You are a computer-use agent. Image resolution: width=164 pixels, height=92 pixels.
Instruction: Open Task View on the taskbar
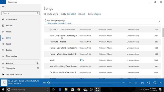coord(53,89)
